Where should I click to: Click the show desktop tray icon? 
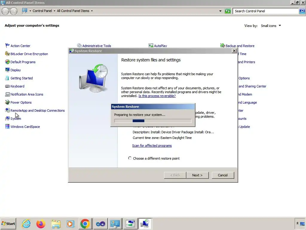pos(302,223)
